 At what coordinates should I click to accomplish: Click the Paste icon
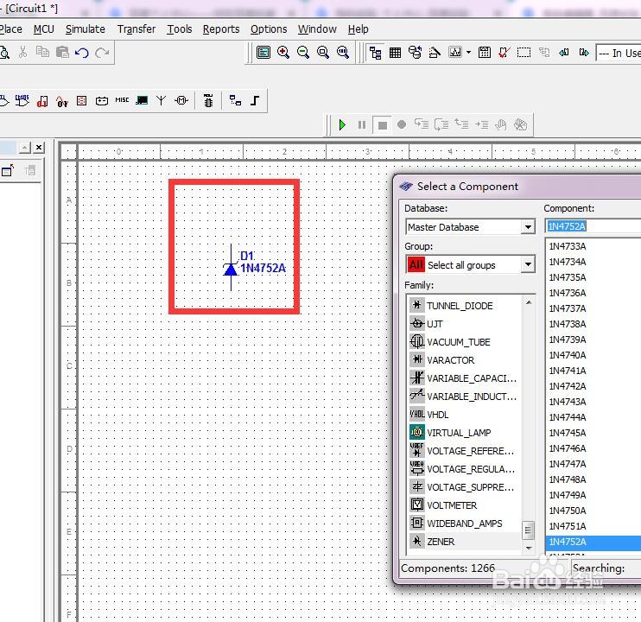[x=62, y=53]
